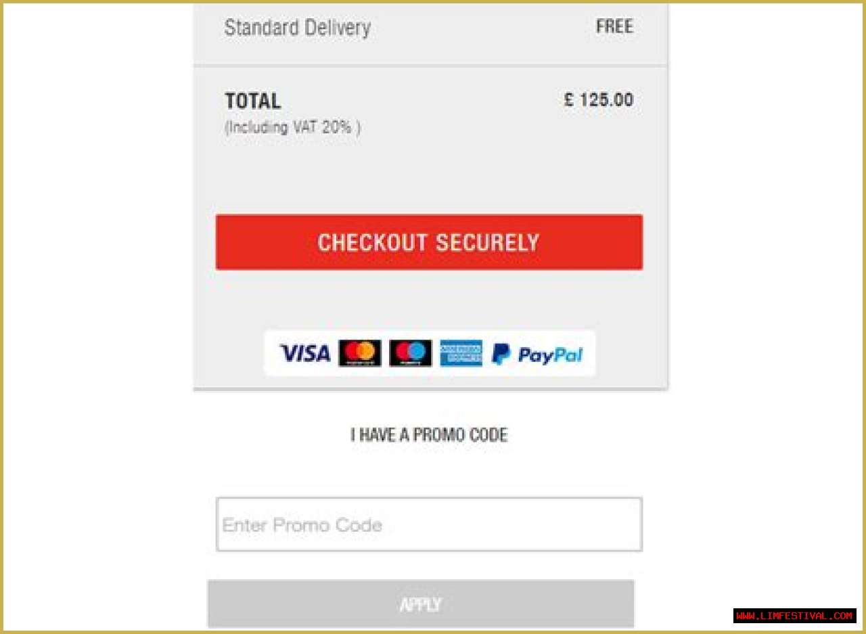Click the FREE delivery cost text

coord(614,26)
